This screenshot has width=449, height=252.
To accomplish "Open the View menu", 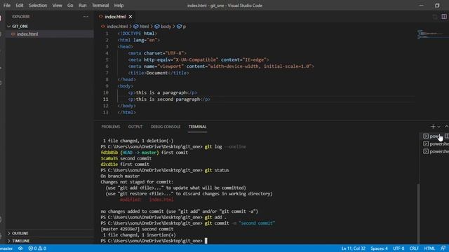I will (57, 6).
